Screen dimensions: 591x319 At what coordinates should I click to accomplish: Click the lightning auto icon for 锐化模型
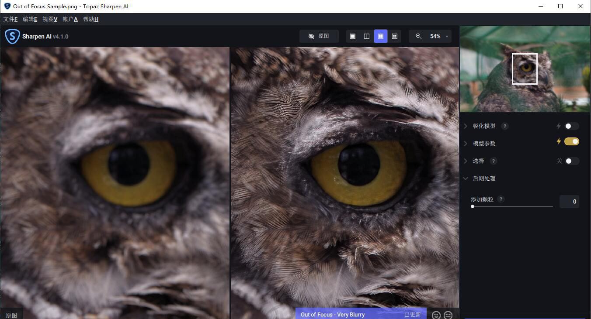point(558,126)
